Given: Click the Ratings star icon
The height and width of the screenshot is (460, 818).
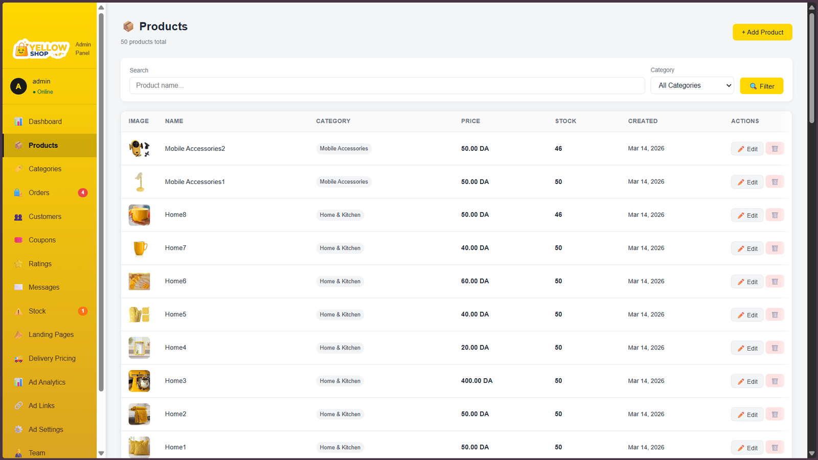Looking at the screenshot, I should 18,264.
